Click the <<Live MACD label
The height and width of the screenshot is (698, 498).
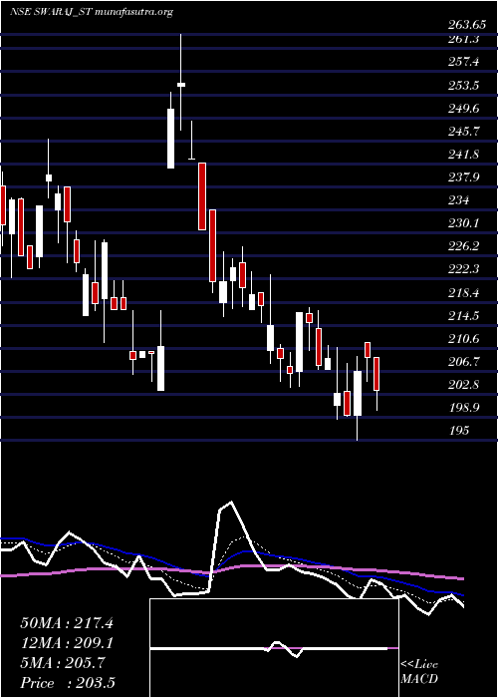tap(419, 672)
